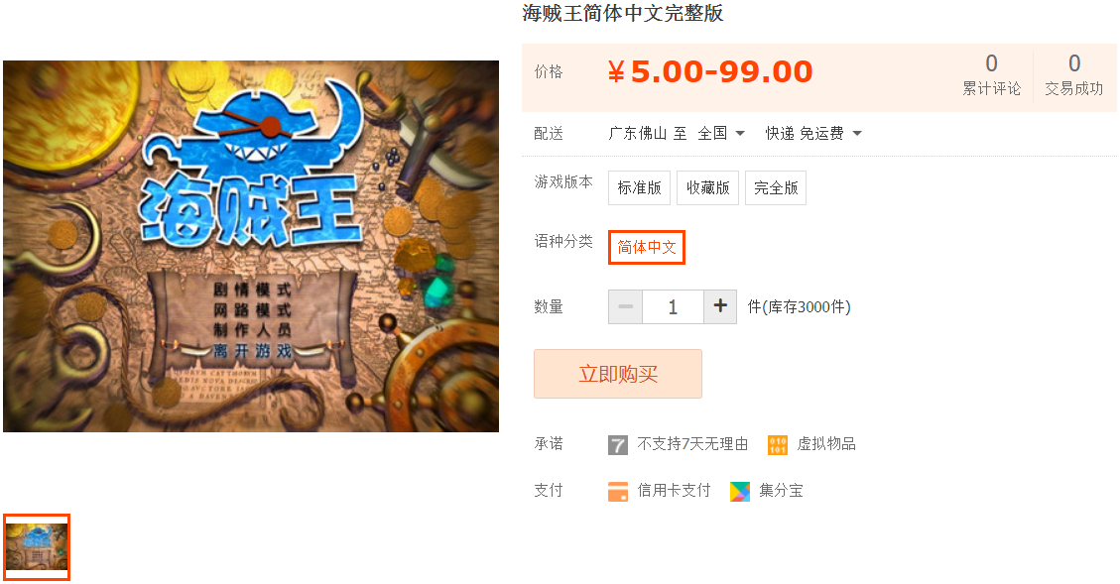Click the 立即购买 buy now button
This screenshot has height=584, width=1120.
pyautogui.click(x=618, y=374)
